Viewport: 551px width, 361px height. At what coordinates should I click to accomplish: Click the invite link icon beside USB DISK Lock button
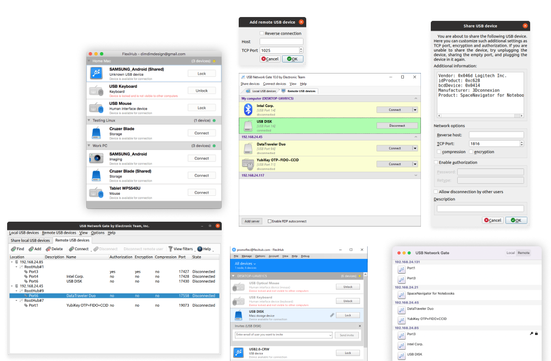point(332,315)
